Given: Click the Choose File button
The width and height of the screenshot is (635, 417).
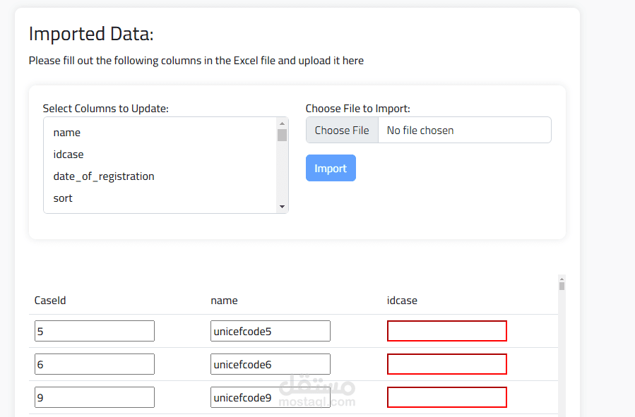Looking at the screenshot, I should 342,131.
